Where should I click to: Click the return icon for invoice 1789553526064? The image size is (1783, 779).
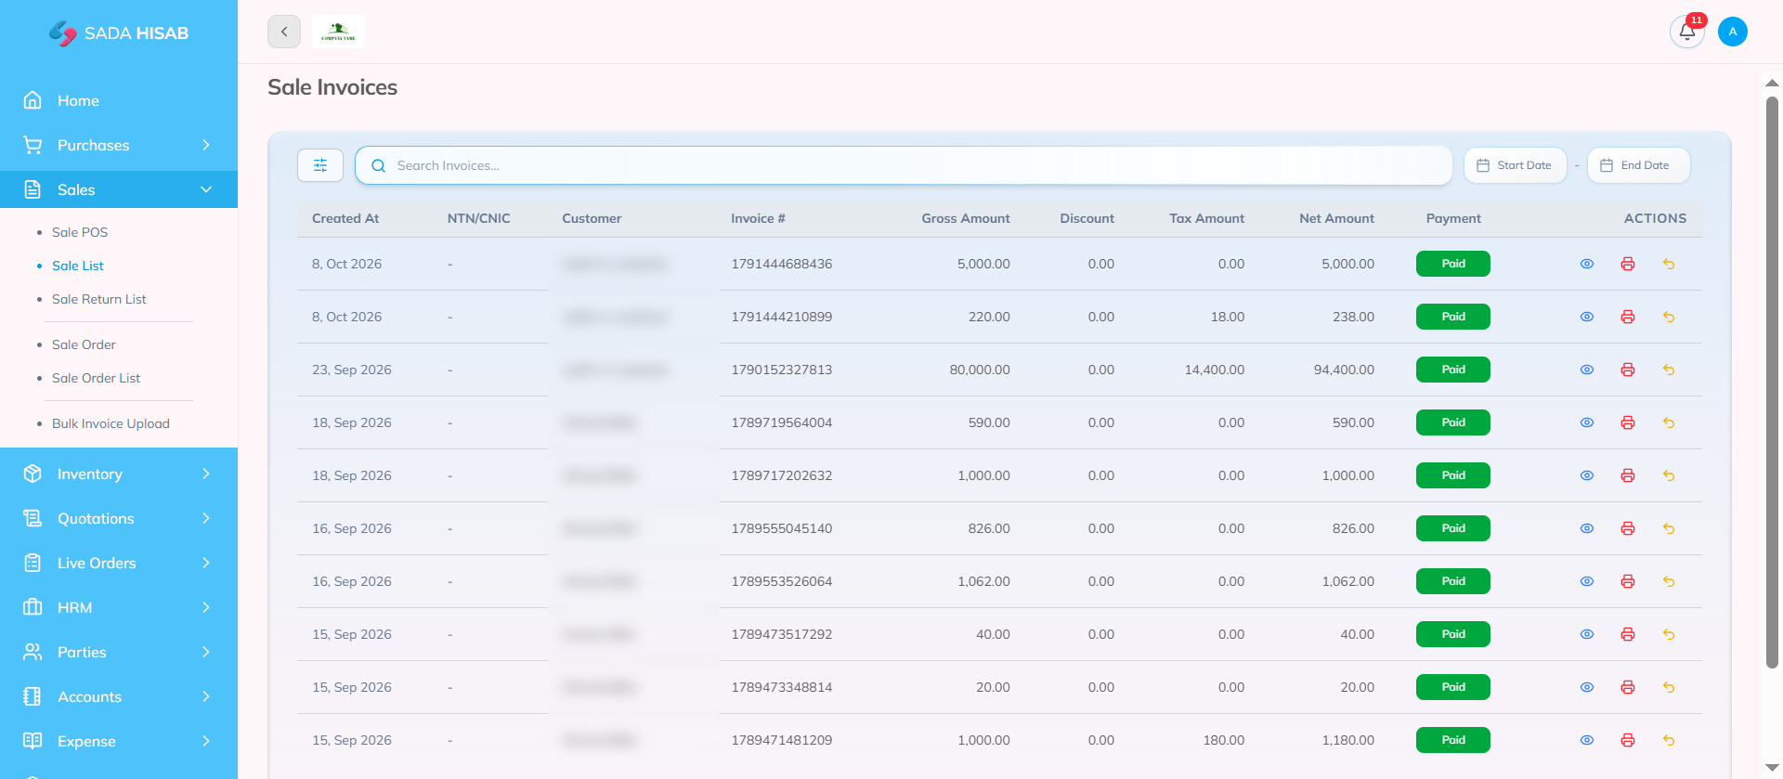pyautogui.click(x=1669, y=581)
